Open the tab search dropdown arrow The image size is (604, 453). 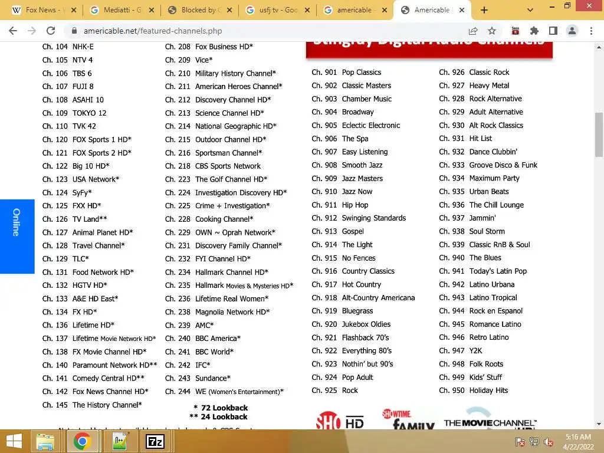coord(530,11)
